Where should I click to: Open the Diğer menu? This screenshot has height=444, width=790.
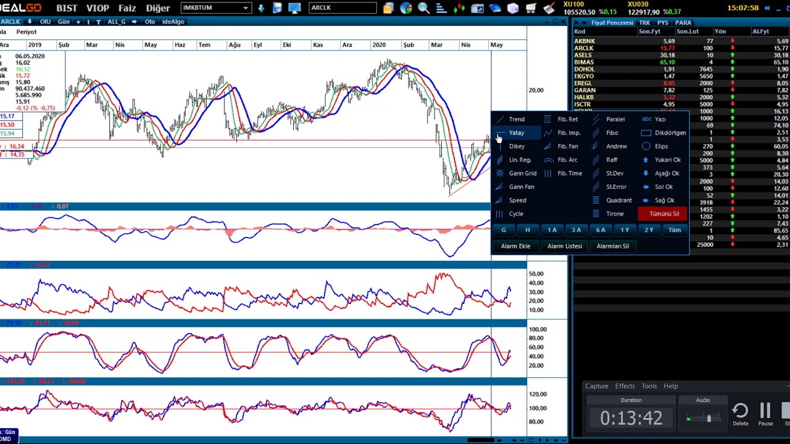click(x=157, y=8)
